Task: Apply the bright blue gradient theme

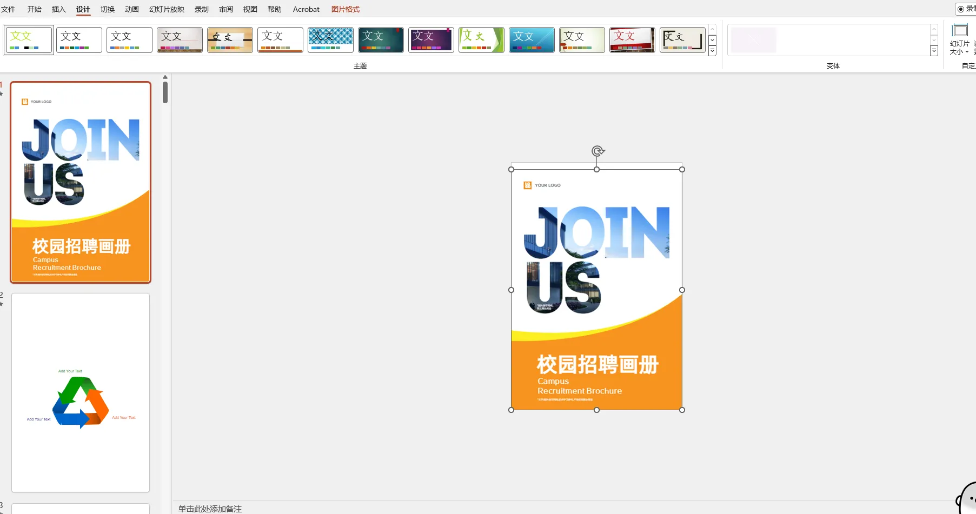Action: (532, 40)
